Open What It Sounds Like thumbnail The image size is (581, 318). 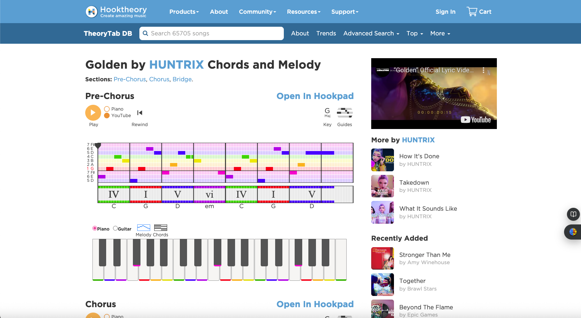(382, 212)
